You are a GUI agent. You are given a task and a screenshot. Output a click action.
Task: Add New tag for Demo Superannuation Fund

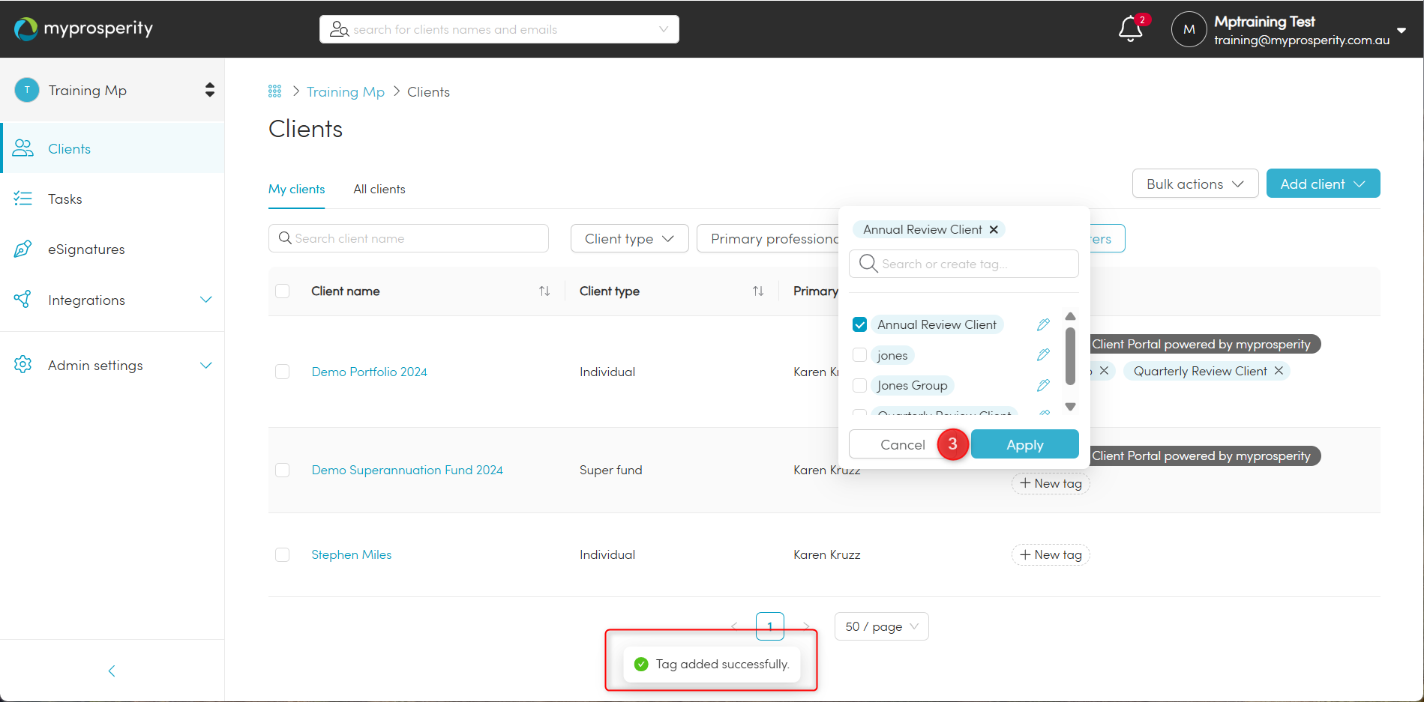tap(1051, 483)
